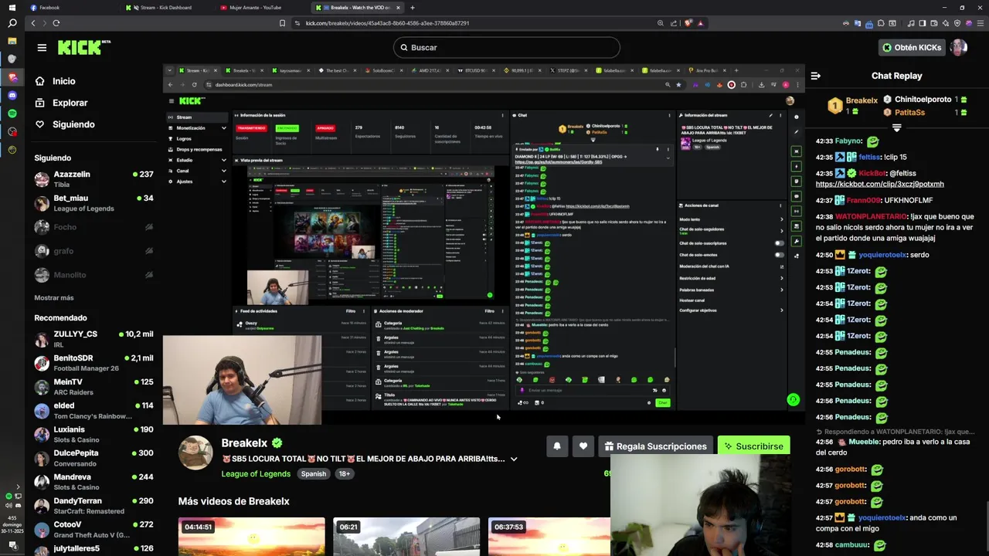Image resolution: width=989 pixels, height=556 pixels.
Task: Click Regala Suscripciones button
Action: [655, 446]
